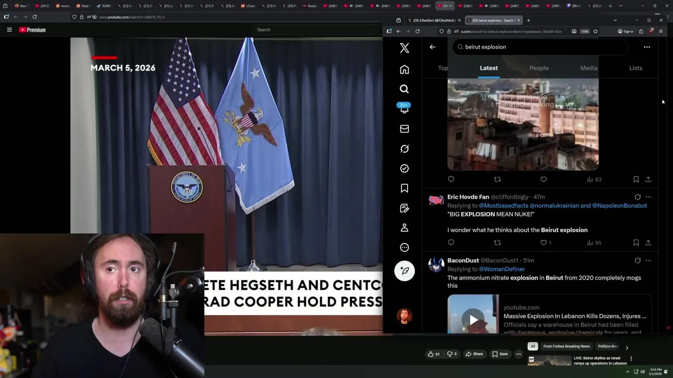
Task: Open account avatar at X sidebar bottom
Action: click(404, 316)
